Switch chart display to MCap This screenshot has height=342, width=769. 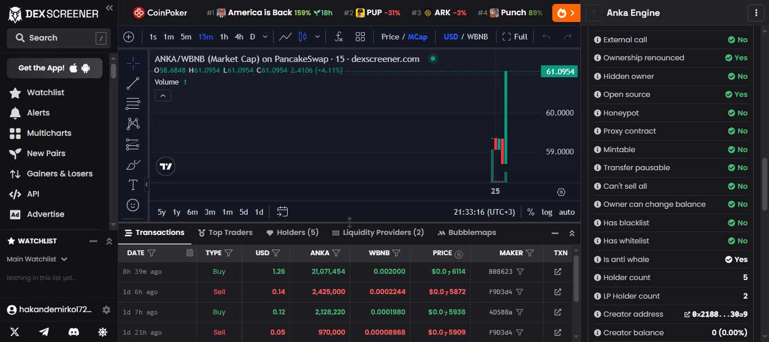pyautogui.click(x=418, y=37)
